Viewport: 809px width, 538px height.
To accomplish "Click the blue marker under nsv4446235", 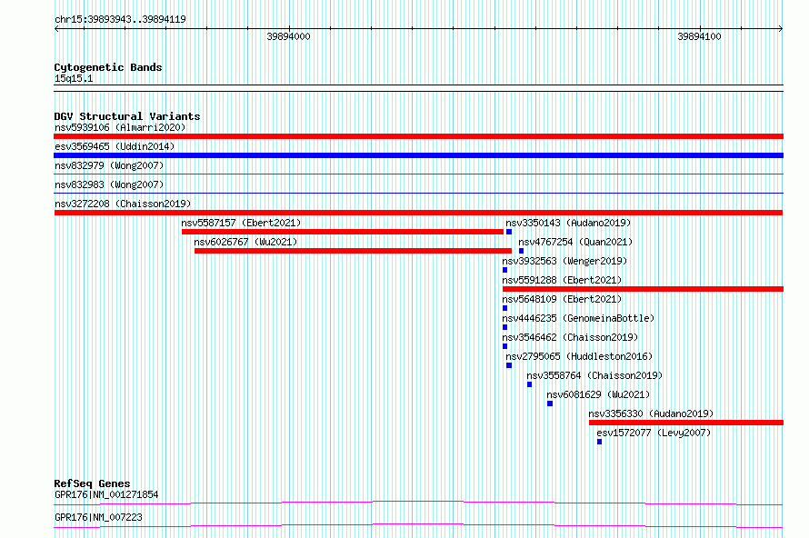I will point(504,327).
